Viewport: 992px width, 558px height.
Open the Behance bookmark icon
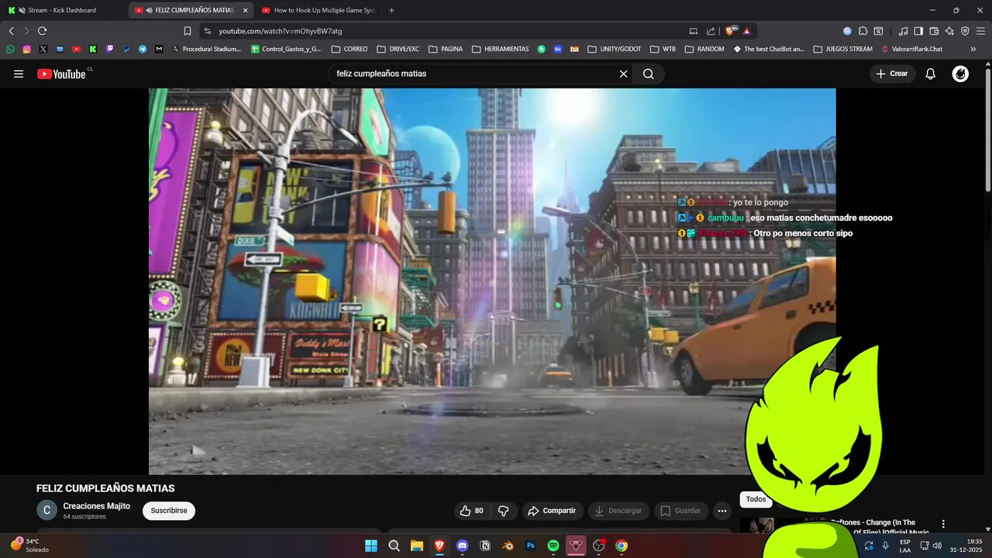(x=558, y=49)
